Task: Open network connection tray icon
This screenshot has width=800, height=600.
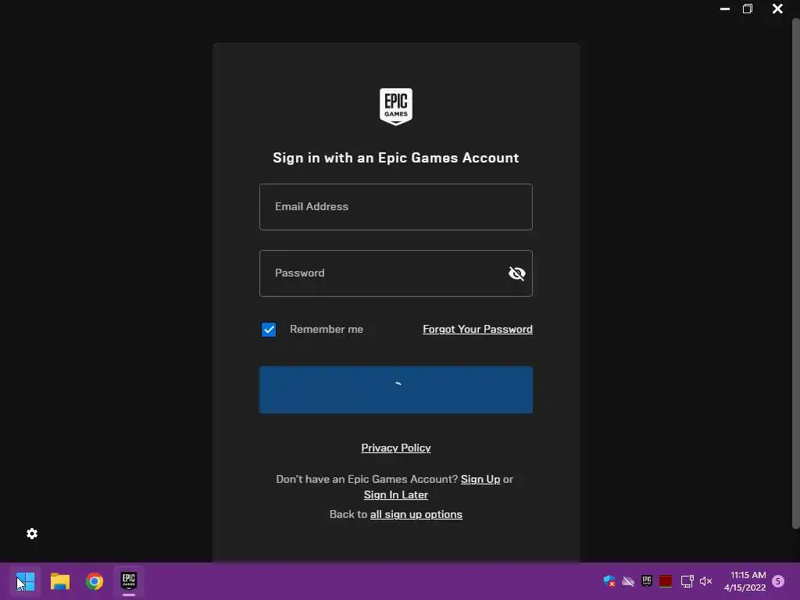Action: [x=687, y=581]
